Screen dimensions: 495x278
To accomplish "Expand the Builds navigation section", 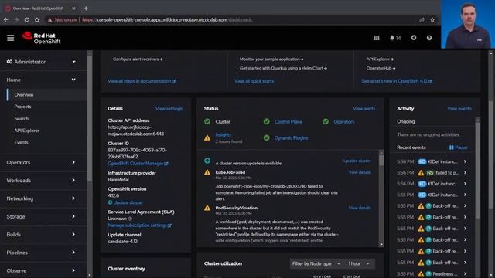I will click(x=43, y=234).
